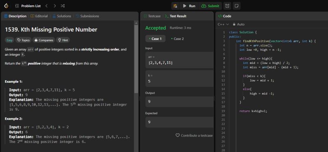The width and height of the screenshot is (328, 152).
Task: Open the timer alarm clock icon
Action: [x=227, y=6]
